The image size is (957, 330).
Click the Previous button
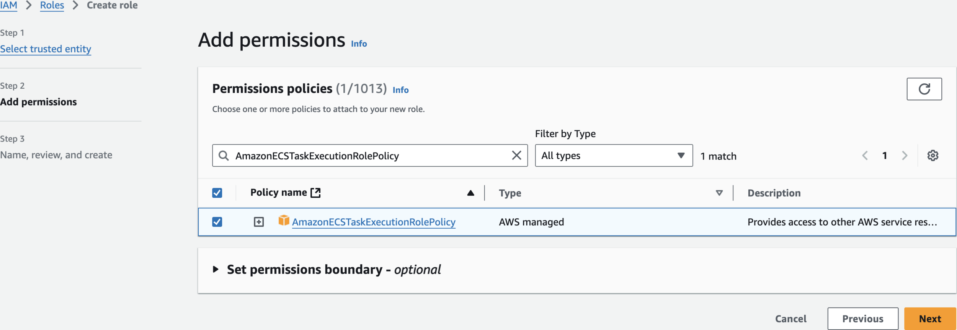[x=862, y=319]
